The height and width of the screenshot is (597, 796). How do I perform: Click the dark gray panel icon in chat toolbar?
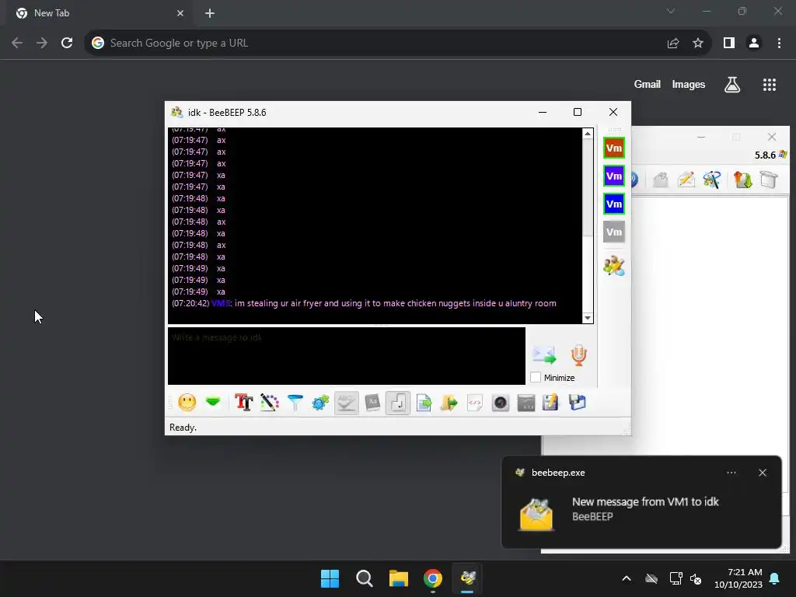[526, 403]
